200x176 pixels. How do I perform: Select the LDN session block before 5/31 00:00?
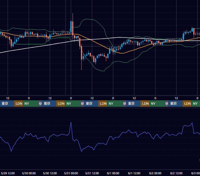(x=61, y=104)
